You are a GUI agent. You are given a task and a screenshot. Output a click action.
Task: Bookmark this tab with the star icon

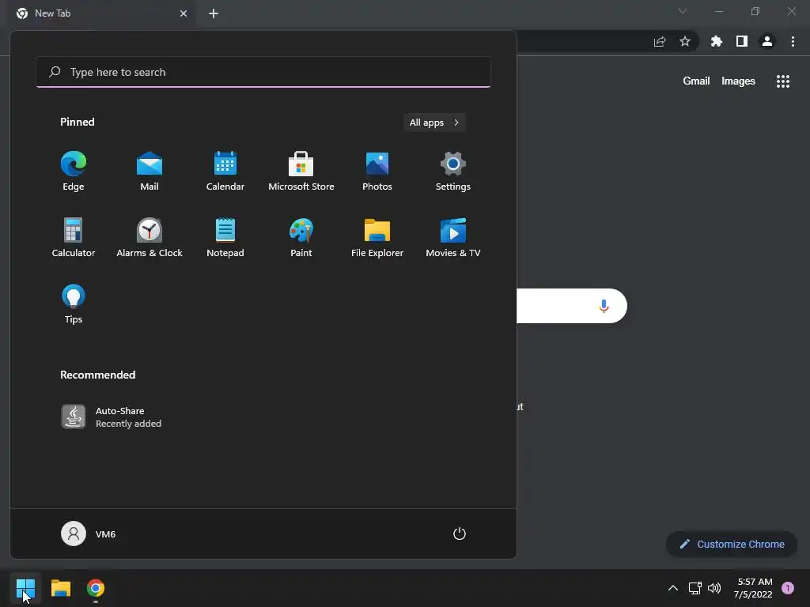click(x=685, y=41)
